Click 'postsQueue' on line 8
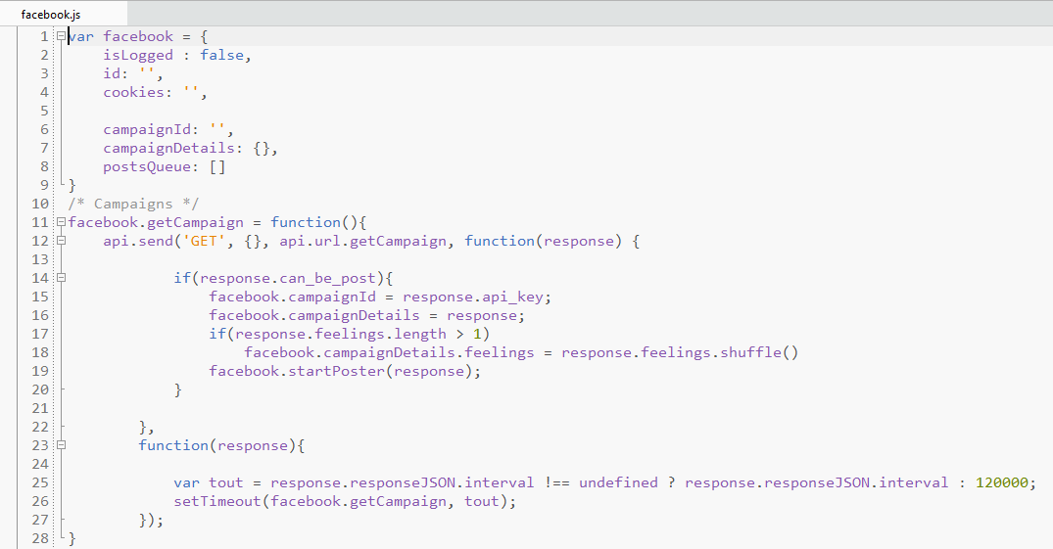This screenshot has height=549, width=1053. (x=146, y=166)
